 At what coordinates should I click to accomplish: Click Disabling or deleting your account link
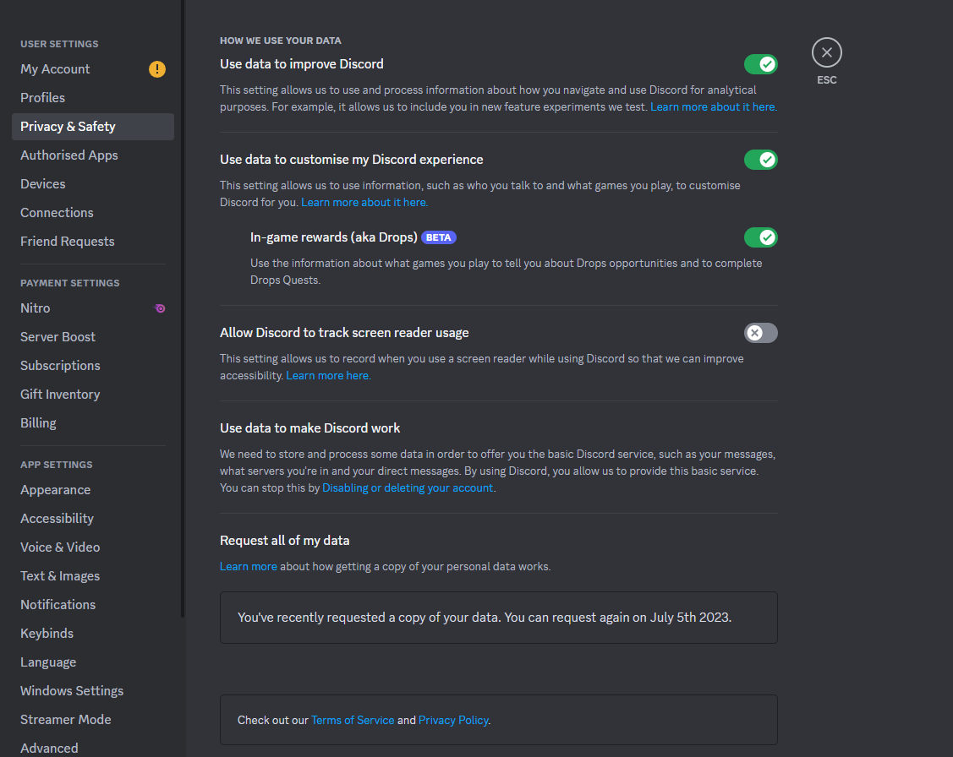coord(408,488)
